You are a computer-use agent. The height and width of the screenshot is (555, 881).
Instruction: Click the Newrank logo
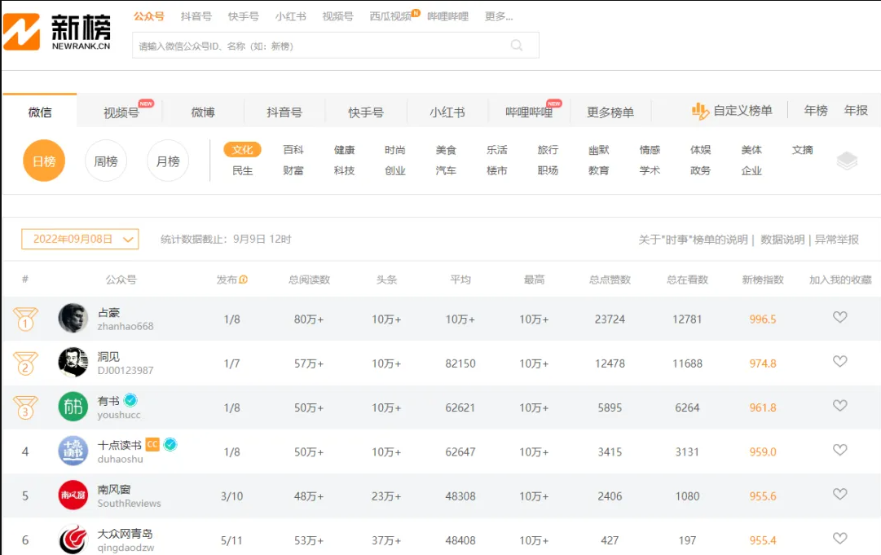point(57,32)
